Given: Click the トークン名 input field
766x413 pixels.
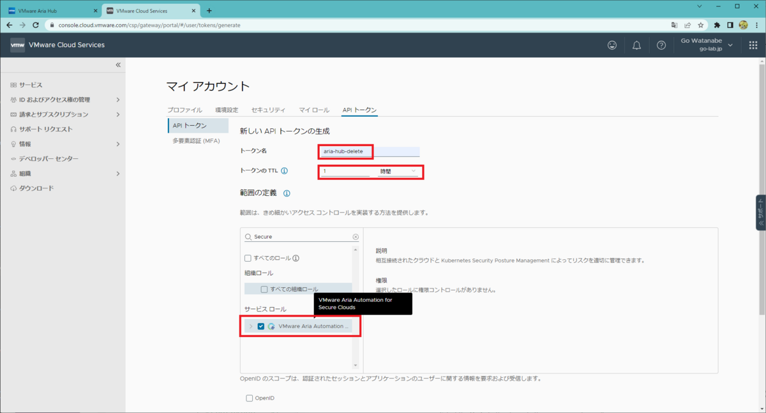Looking at the screenshot, I should (370, 152).
